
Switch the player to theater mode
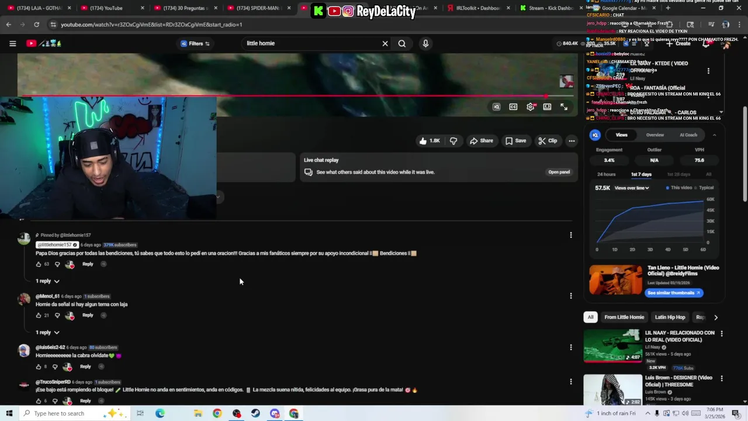click(547, 107)
